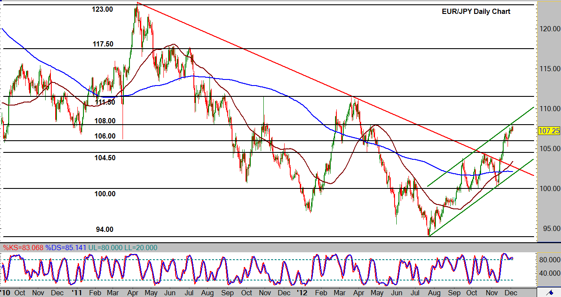
Task: Click the UL=80.000 upper limit readout
Action: (105, 247)
